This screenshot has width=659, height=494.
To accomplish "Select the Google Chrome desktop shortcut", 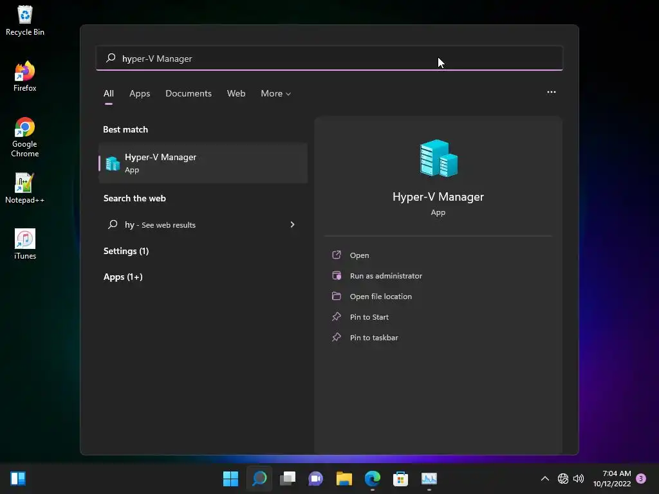I will click(25, 137).
